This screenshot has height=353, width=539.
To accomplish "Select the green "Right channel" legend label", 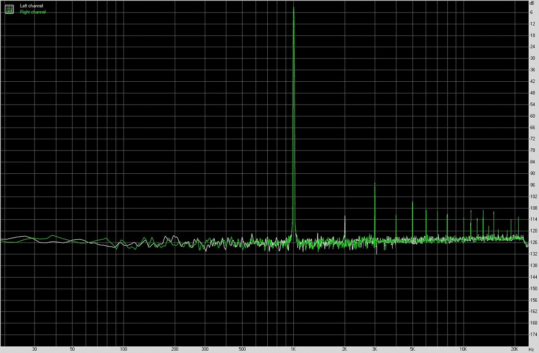I will (x=33, y=12).
